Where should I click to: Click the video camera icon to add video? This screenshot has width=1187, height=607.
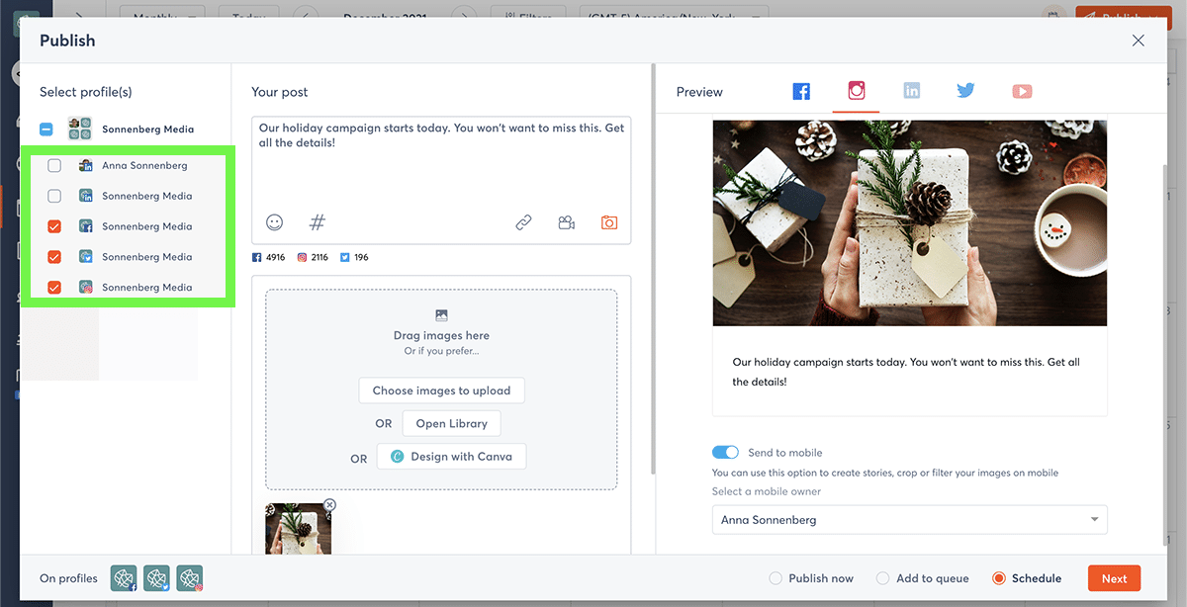point(566,223)
